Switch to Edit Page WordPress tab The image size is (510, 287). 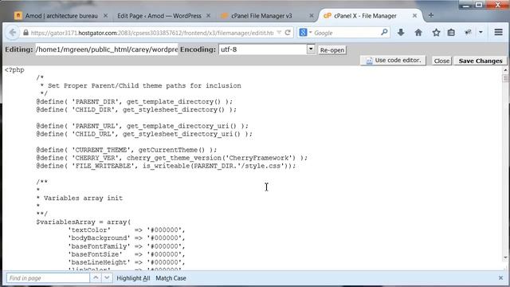coord(159,16)
